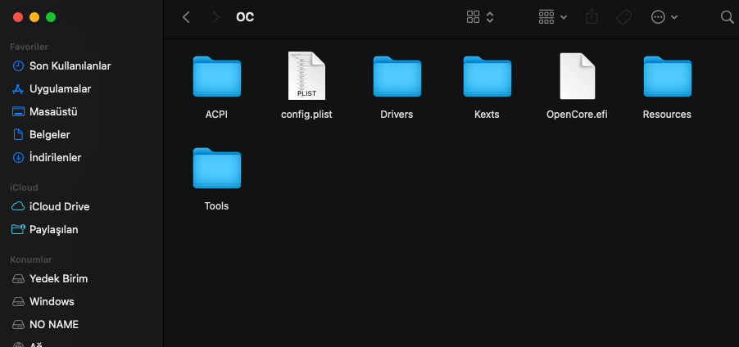The height and width of the screenshot is (347, 739).
Task: Click the config.plist file name label
Action: 306,115
